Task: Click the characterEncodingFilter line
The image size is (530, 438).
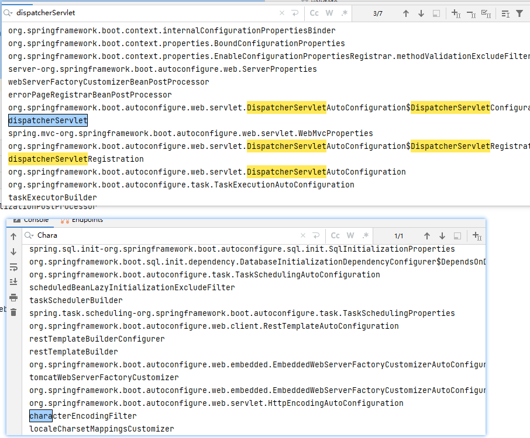Action: pyautogui.click(x=83, y=416)
